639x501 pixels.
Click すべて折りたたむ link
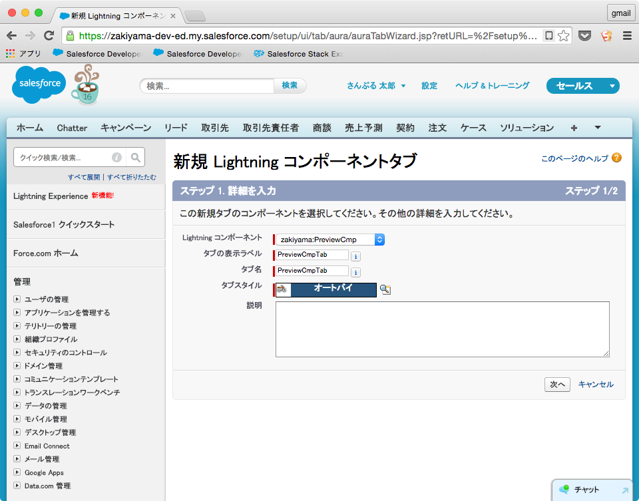point(132,177)
